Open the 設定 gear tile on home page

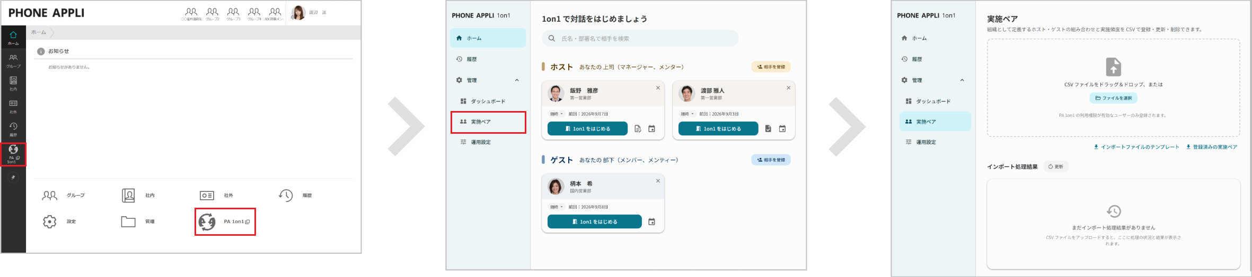59,221
